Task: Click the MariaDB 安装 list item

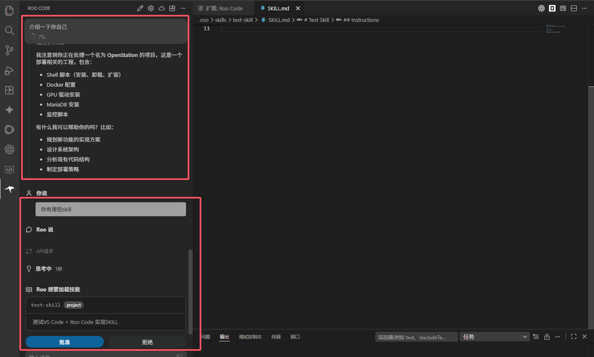Action: [63, 104]
